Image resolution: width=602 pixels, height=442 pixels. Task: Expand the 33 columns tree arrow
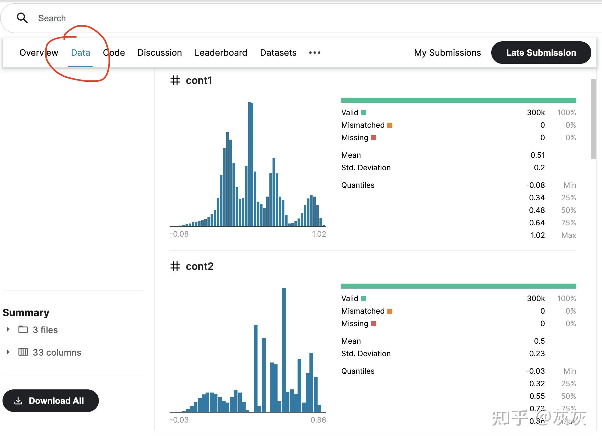pyautogui.click(x=8, y=352)
